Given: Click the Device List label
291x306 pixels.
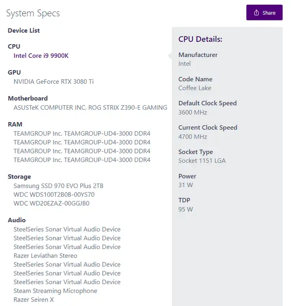Looking at the screenshot, I should pyautogui.click(x=24, y=31).
